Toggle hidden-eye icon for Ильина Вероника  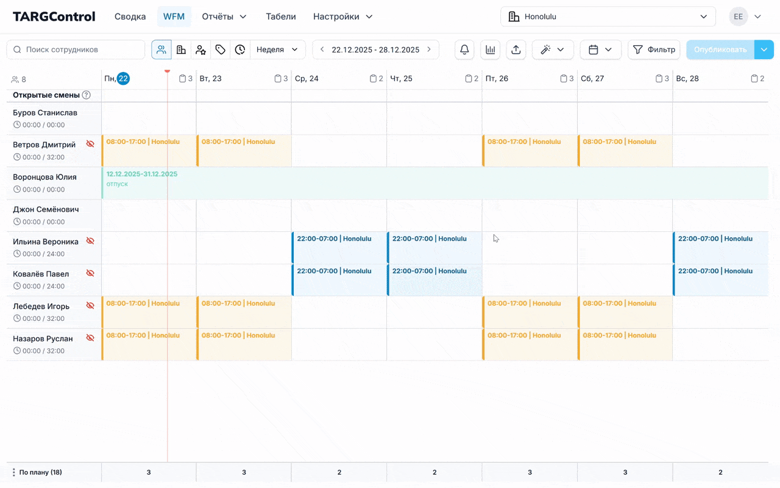point(90,241)
